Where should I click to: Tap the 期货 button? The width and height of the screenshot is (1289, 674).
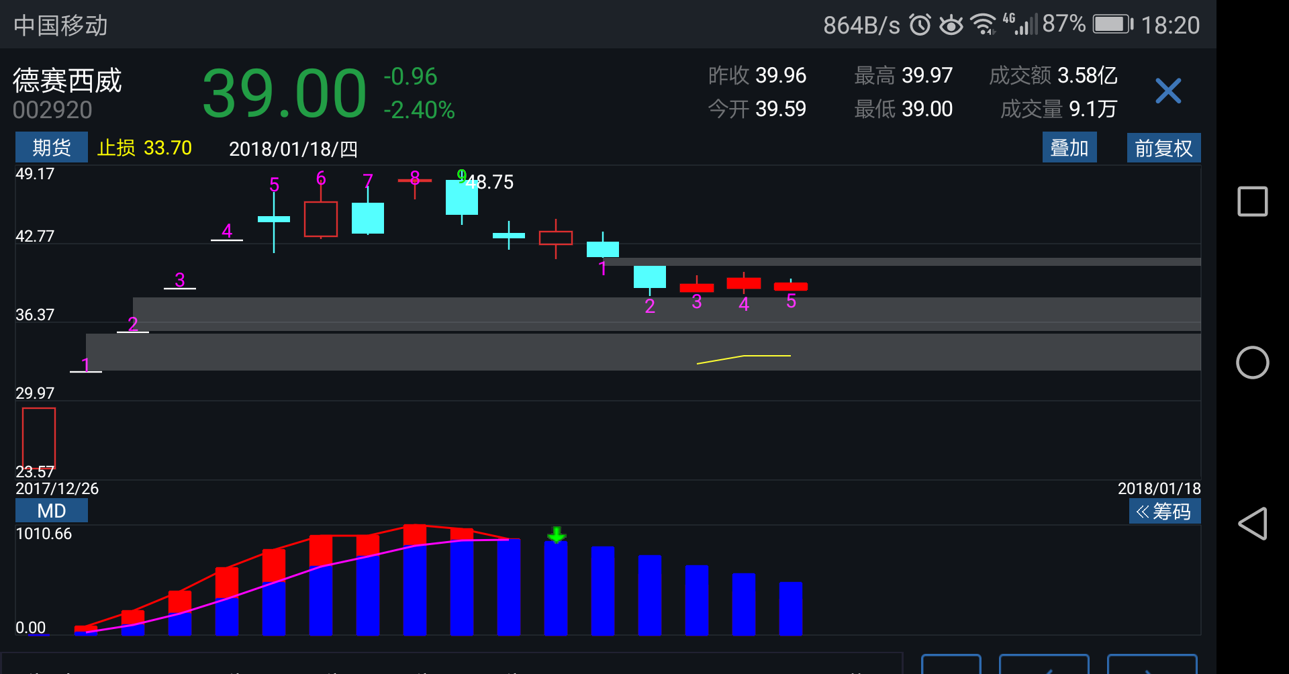point(52,148)
